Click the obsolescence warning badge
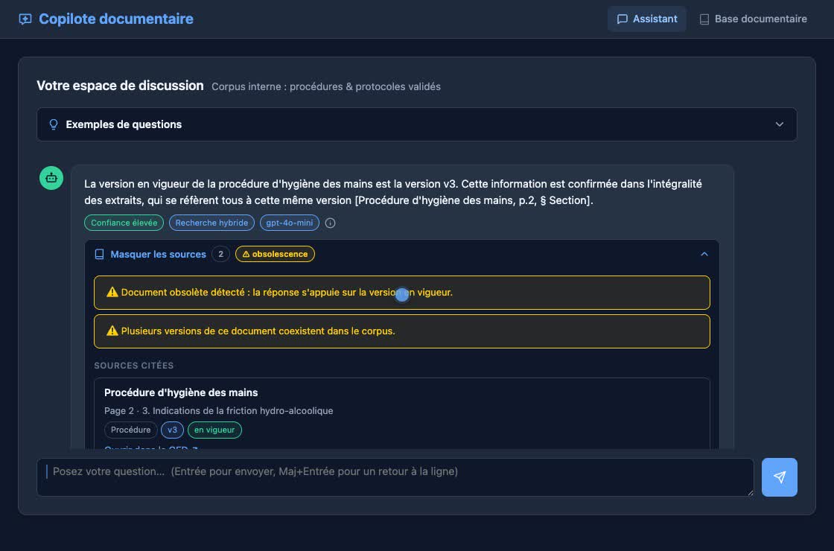The image size is (834, 551). click(x=275, y=254)
